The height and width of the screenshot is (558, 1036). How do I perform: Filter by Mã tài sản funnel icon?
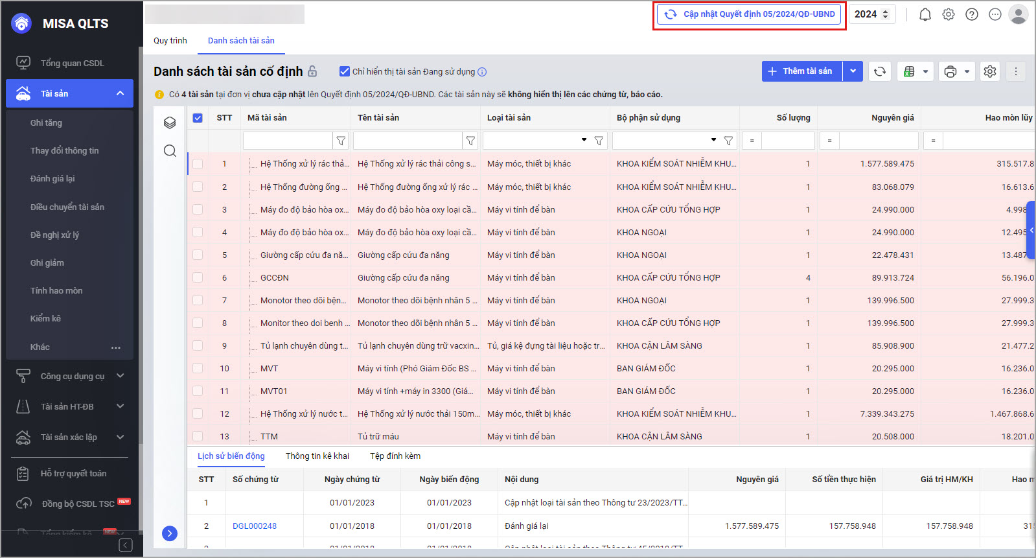pos(341,141)
